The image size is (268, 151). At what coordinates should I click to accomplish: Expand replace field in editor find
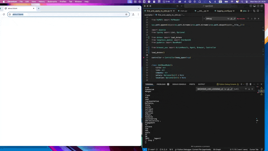(x=204, y=18)
